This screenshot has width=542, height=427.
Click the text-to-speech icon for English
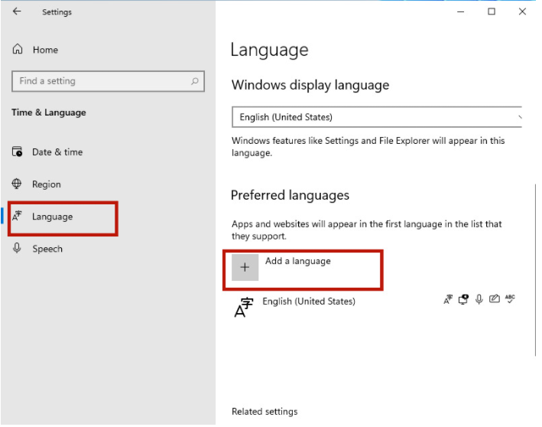tap(463, 299)
